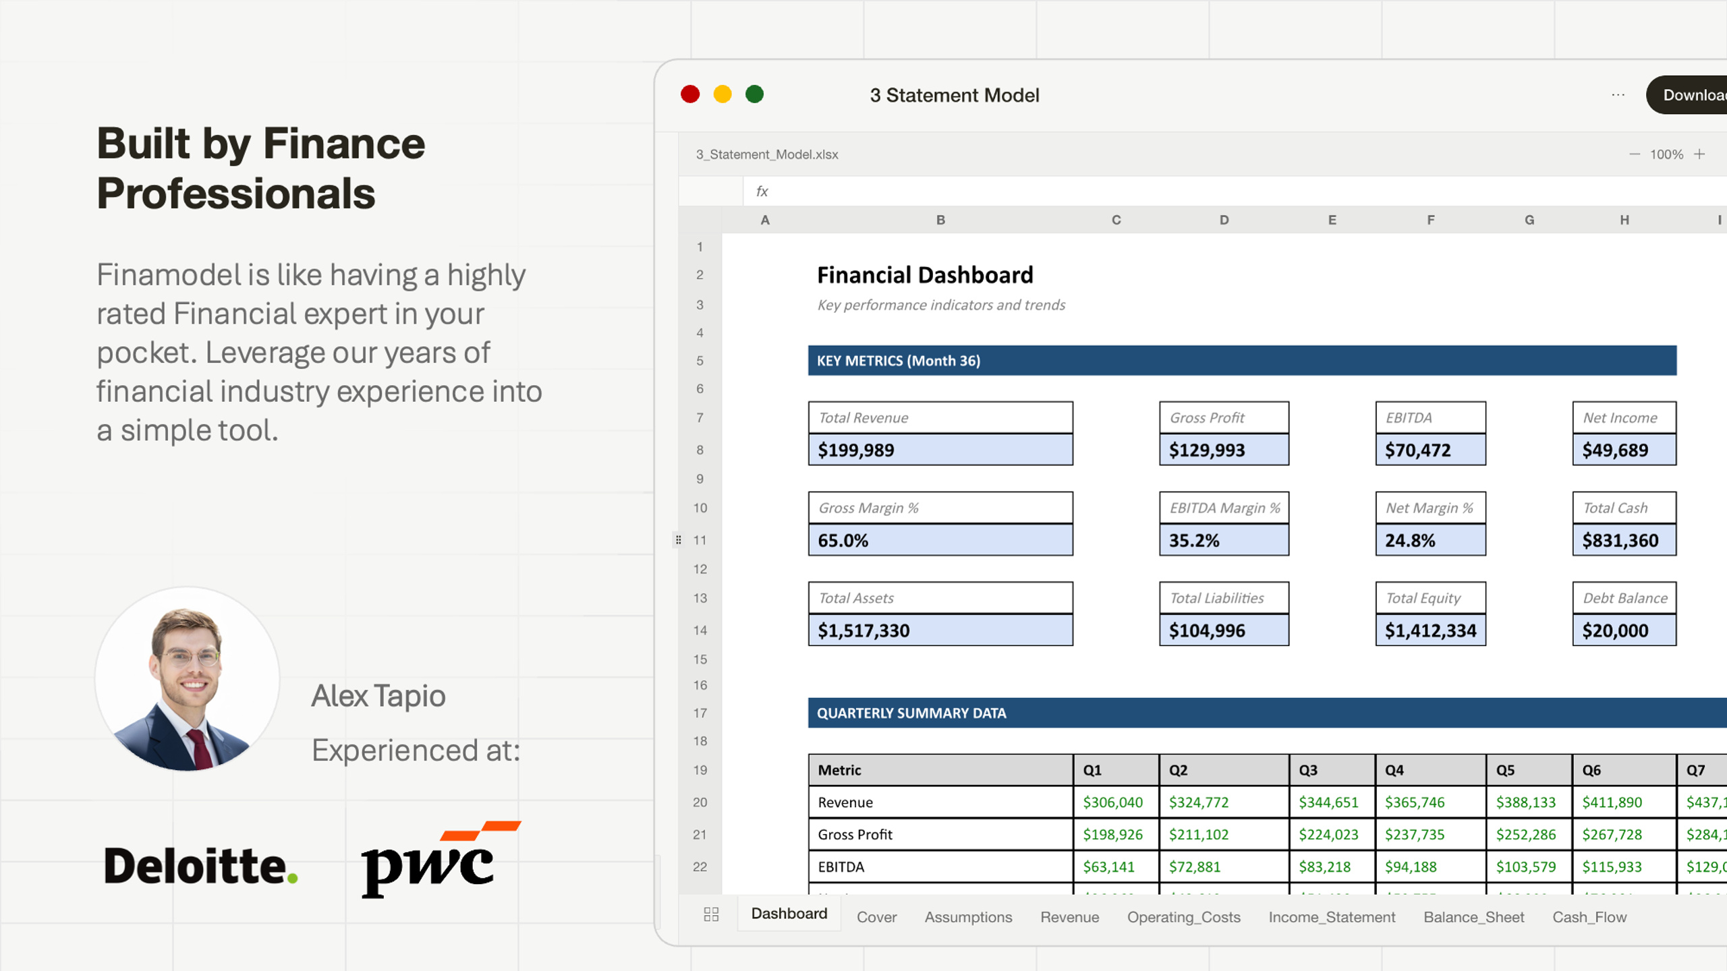Click the Gross Margin value 65.0%
1727x971 pixels.
pyautogui.click(x=940, y=540)
